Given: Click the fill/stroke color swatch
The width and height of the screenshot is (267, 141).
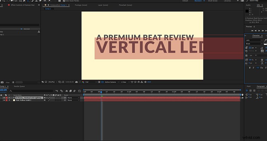Looking at the screenshot, I should point(265,44).
